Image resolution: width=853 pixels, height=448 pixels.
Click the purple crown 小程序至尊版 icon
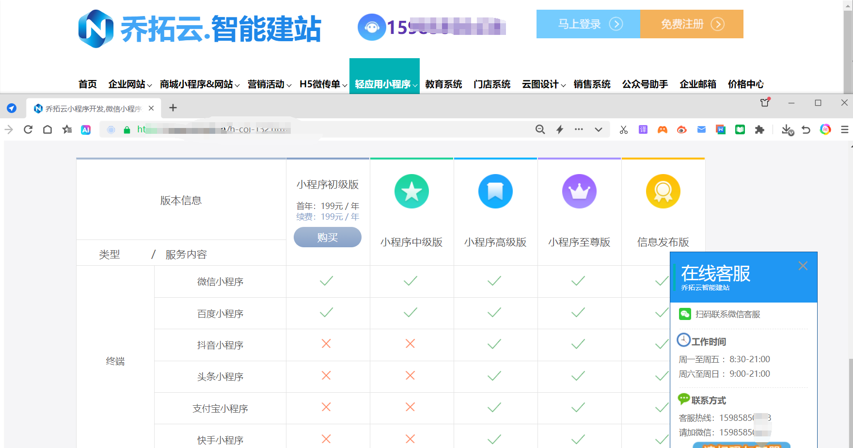[x=579, y=191]
